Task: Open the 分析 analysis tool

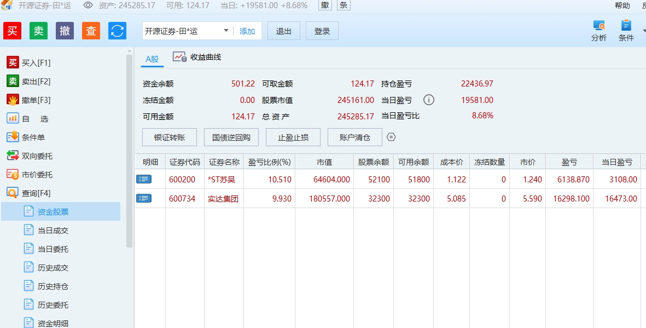Action: (599, 31)
